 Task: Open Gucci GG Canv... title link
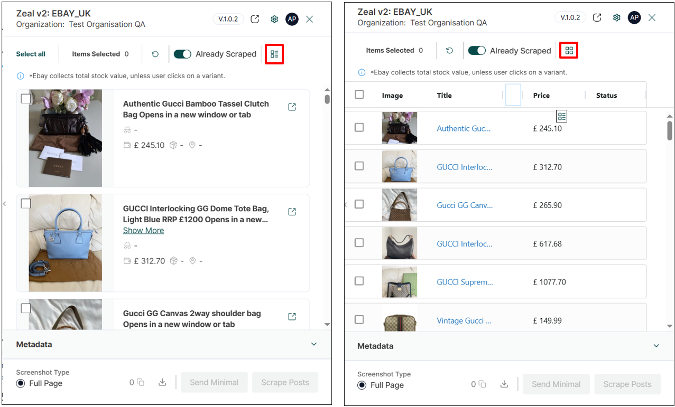point(465,205)
